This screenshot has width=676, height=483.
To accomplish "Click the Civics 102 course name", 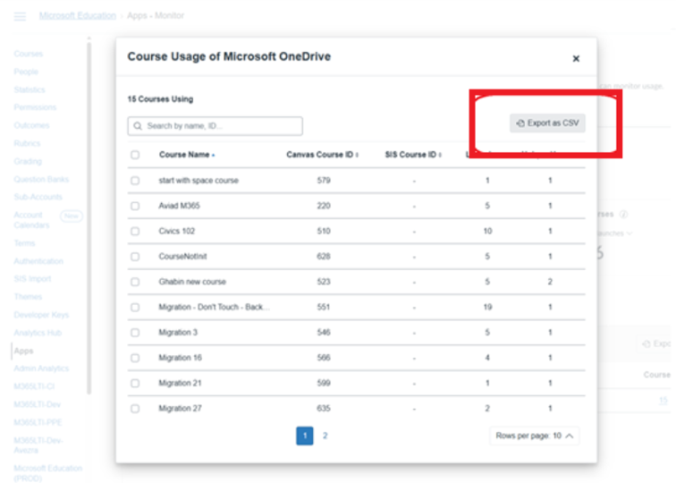I will (177, 231).
